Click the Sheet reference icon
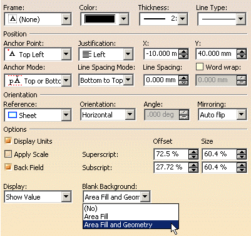The width and height of the screenshot is (251, 236). (13, 115)
